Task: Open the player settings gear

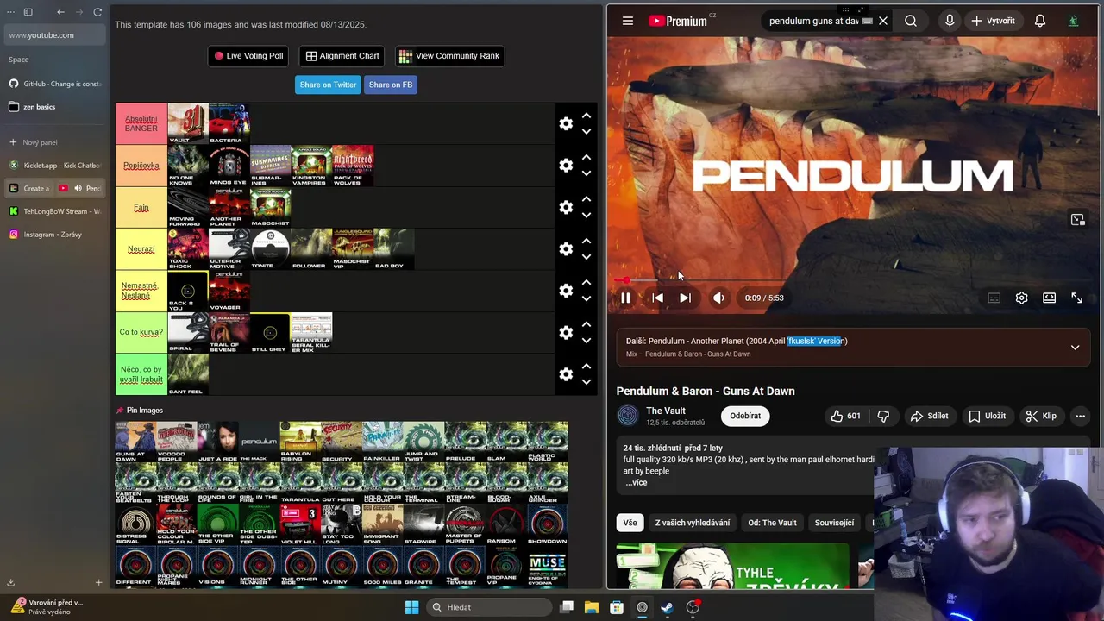Action: tap(1021, 298)
